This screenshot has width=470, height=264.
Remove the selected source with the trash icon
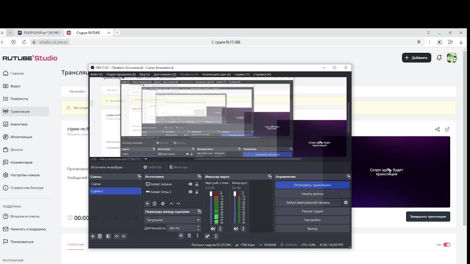[x=155, y=203]
